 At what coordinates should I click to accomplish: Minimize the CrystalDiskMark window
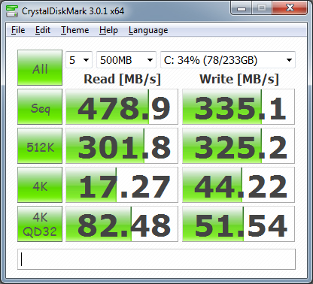click(242, 8)
